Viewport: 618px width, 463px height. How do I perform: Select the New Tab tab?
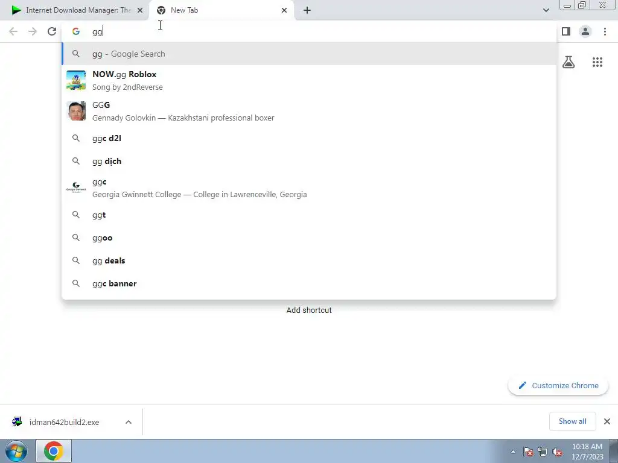[221, 10]
